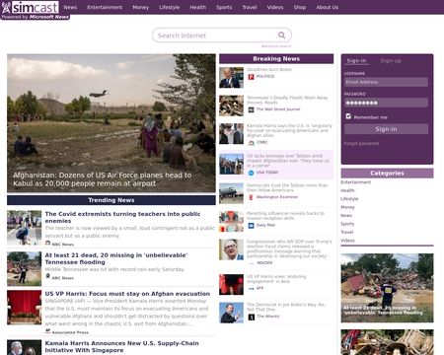Screen dimensions: 444x355
Task: Click the Washington Examiner source icon
Action: tap(251, 197)
